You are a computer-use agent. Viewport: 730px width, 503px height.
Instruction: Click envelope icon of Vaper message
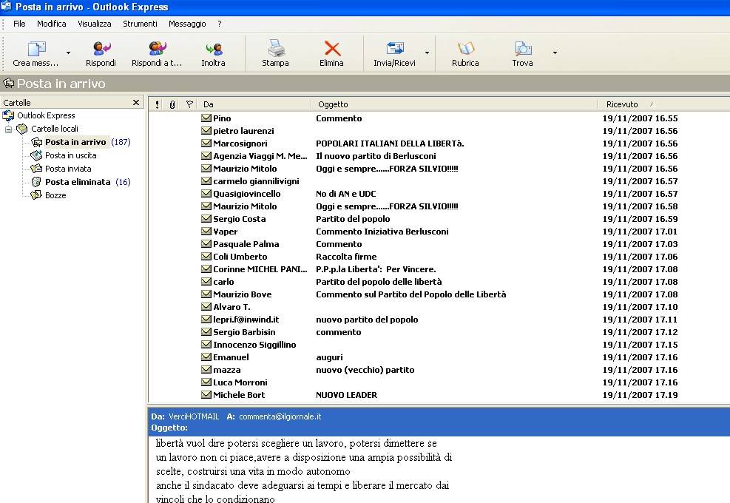[206, 232]
